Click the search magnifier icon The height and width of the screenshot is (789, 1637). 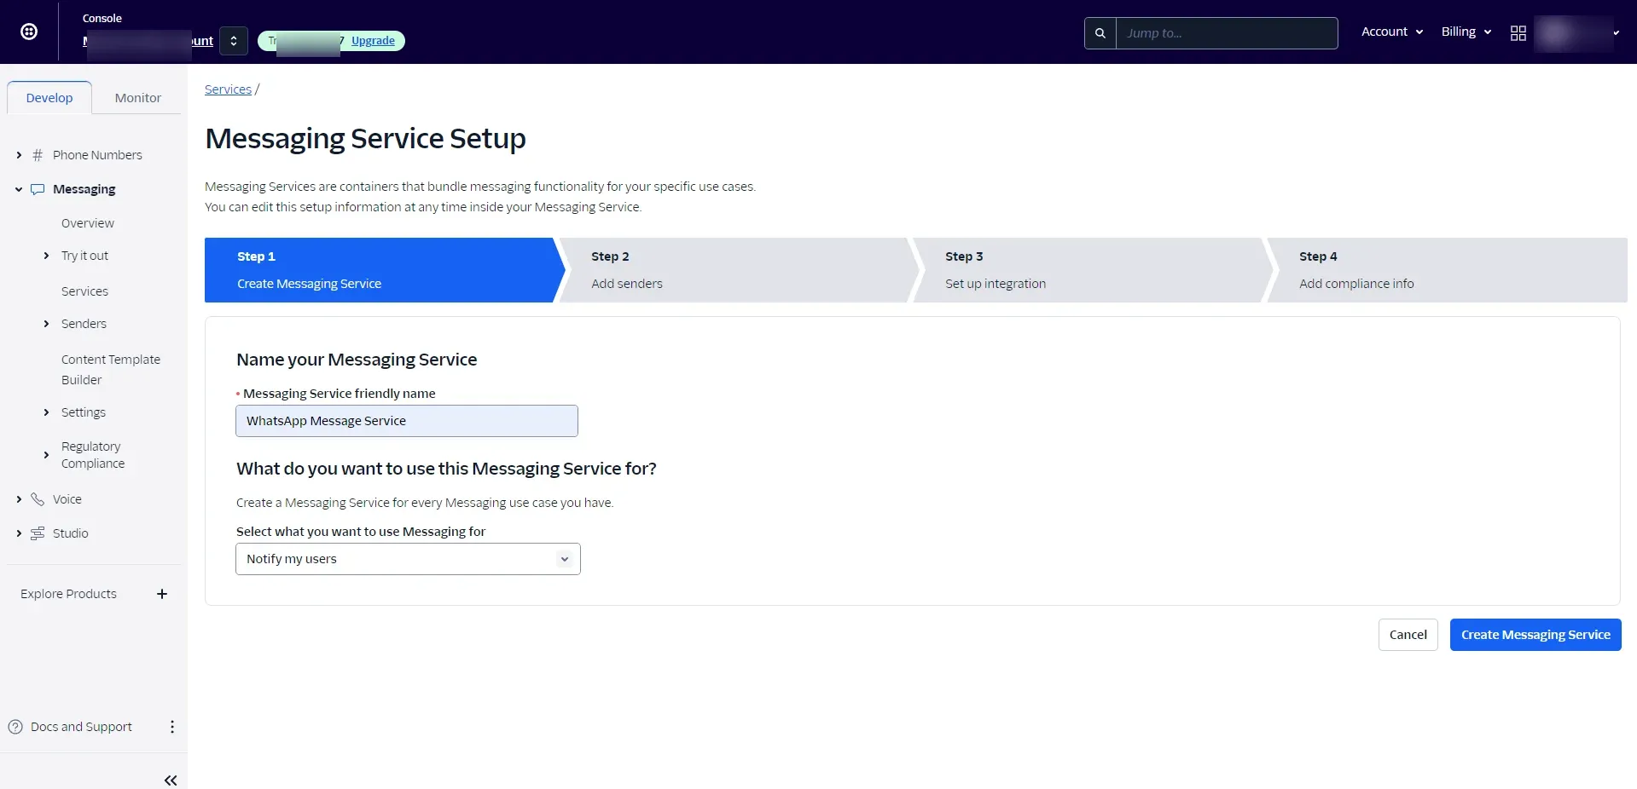(1100, 33)
